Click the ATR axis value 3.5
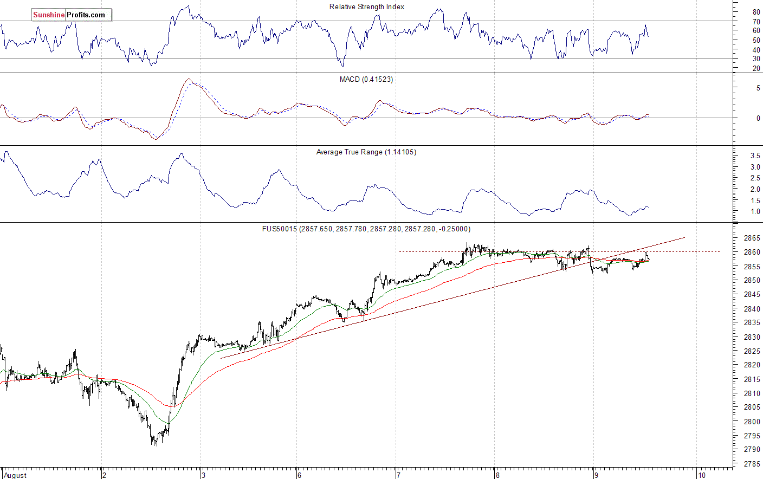The height and width of the screenshot is (479, 763). 755,156
